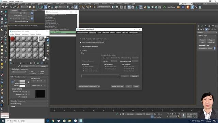The image size is (218, 123).
Task: Switch to the Safe Frames tab
Action: click(x=106, y=33)
